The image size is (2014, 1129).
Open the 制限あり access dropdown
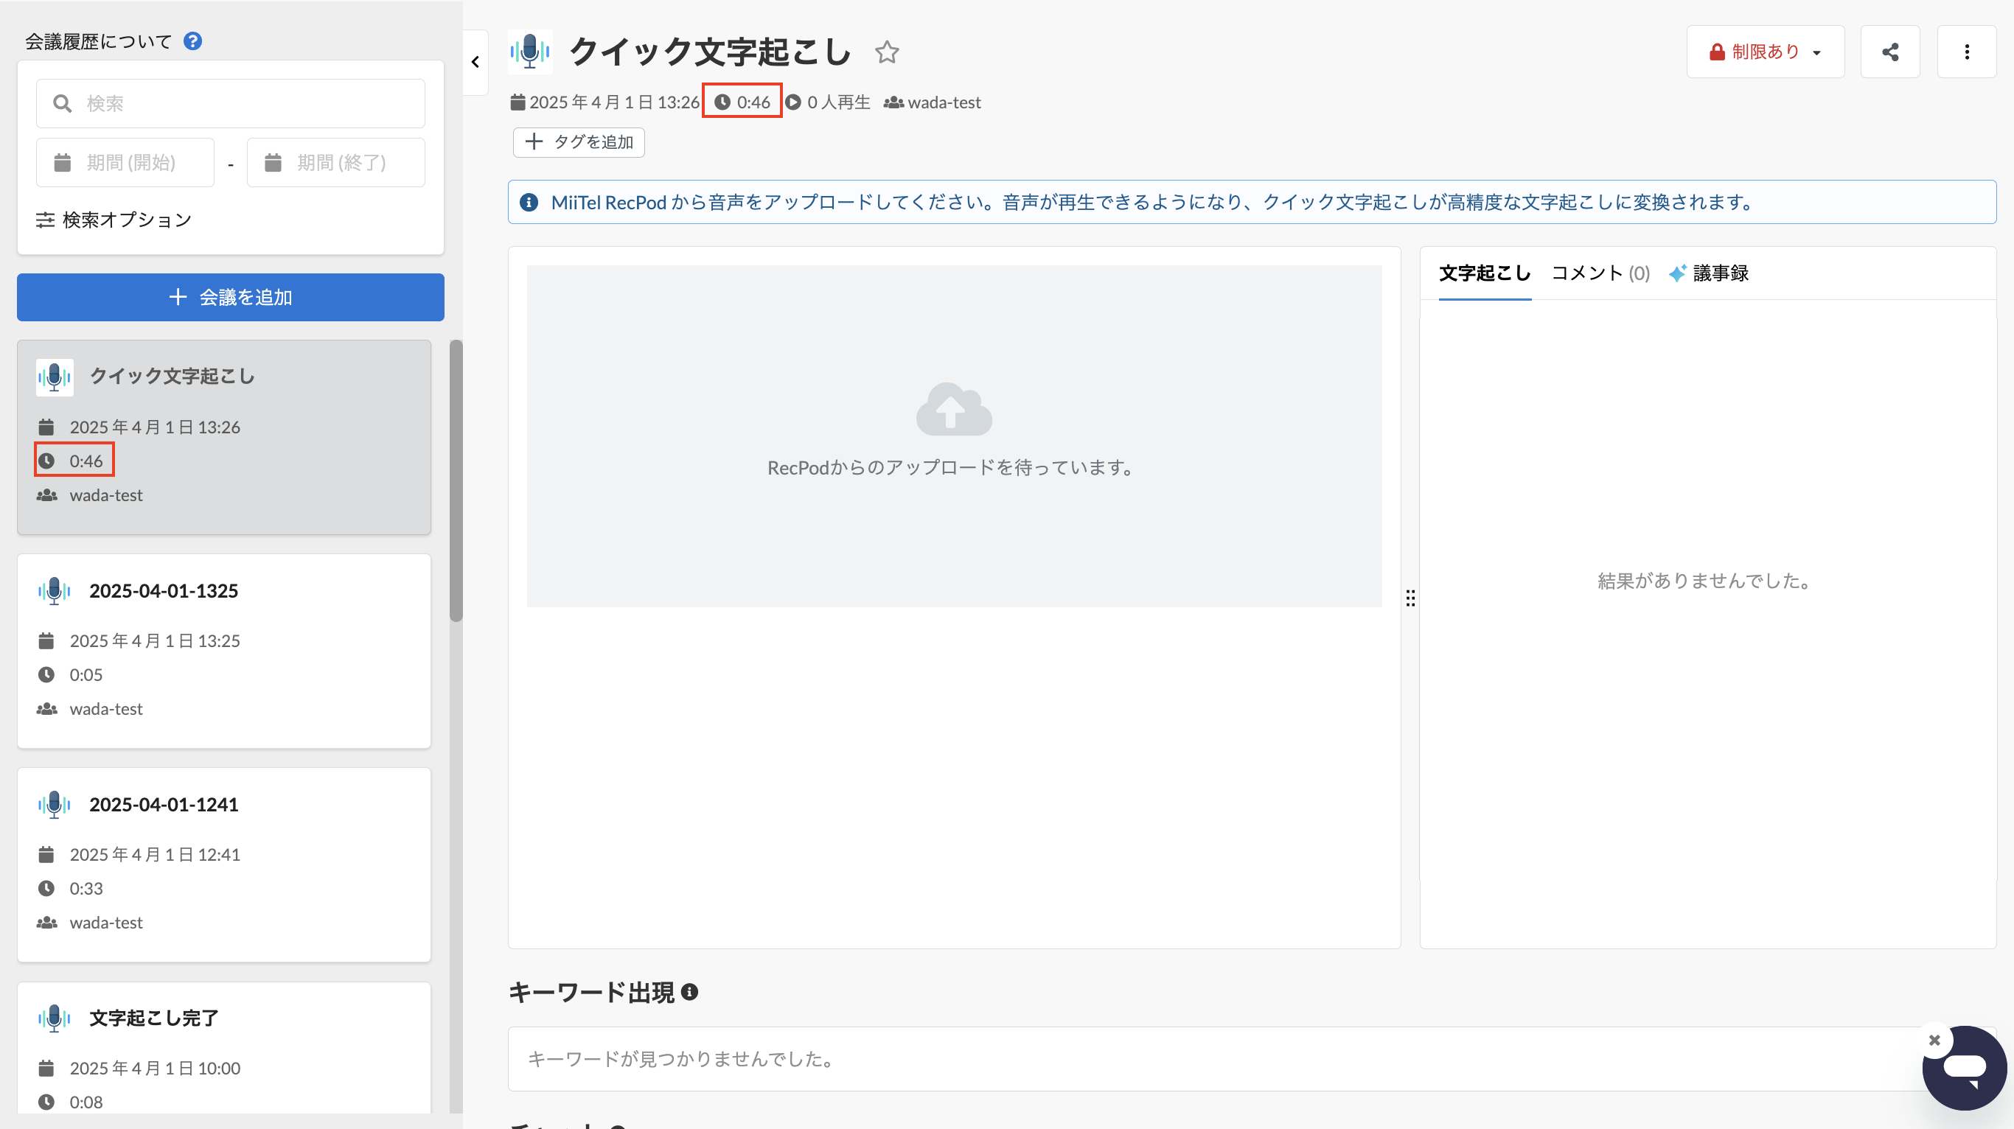point(1765,52)
